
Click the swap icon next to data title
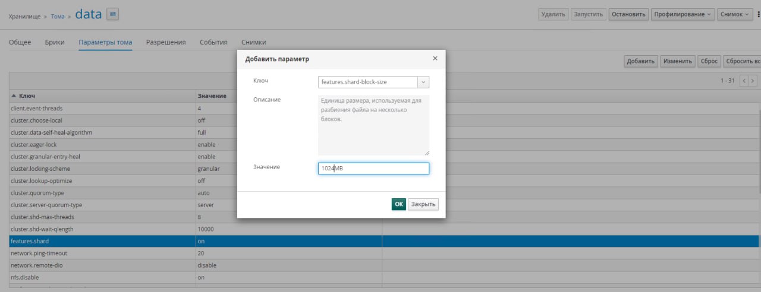coord(113,14)
